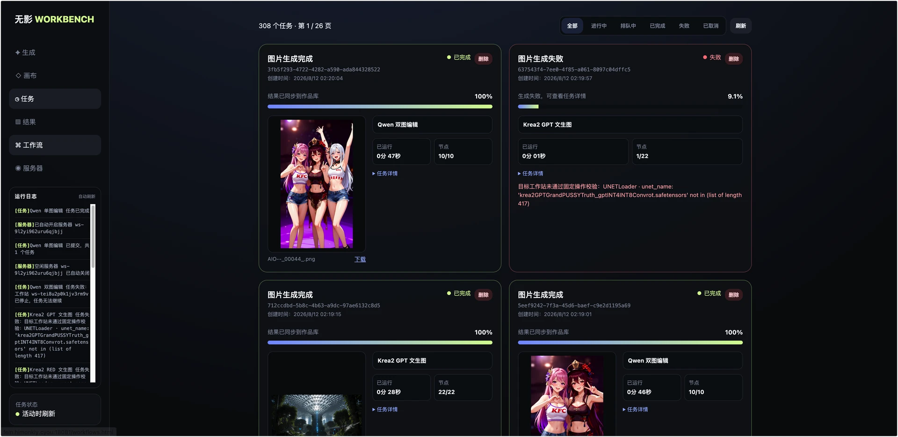This screenshot has width=898, height=437.
Task: Click the task ID starting with 3fb5f293
Action: pyautogui.click(x=324, y=70)
